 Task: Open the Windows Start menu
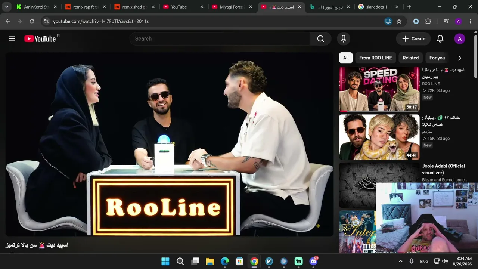point(165,261)
